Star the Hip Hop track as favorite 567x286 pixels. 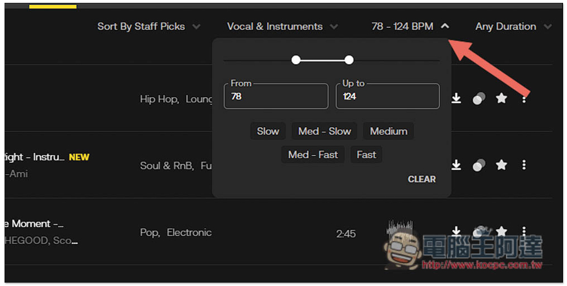point(501,99)
